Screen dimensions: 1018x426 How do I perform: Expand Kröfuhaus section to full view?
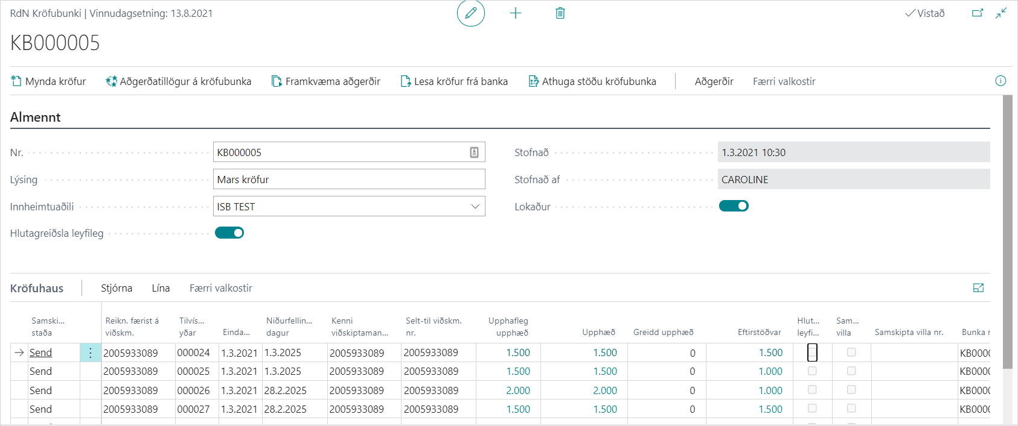979,288
